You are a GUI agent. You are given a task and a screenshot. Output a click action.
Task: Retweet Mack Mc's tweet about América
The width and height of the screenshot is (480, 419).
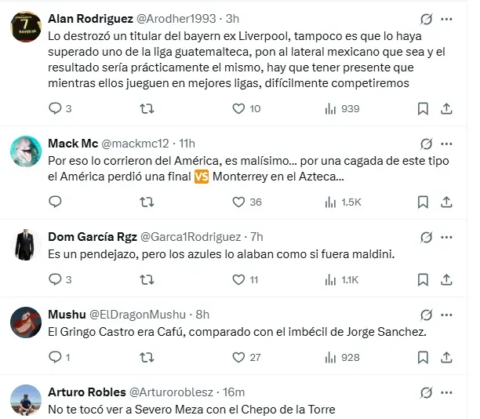click(x=146, y=202)
